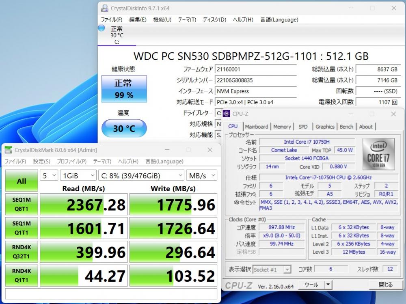Switch to the SPD tab in CPU-Z
The height and width of the screenshot is (304, 406).
303,127
